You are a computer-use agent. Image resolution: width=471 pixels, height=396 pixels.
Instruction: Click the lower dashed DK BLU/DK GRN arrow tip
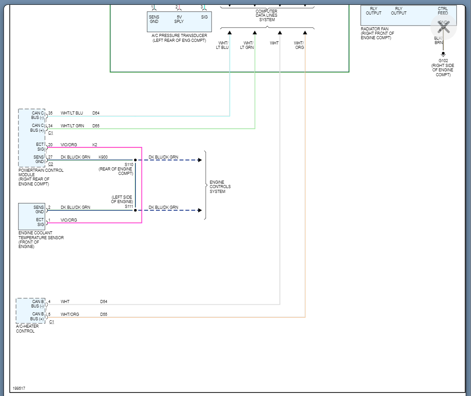(x=200, y=210)
